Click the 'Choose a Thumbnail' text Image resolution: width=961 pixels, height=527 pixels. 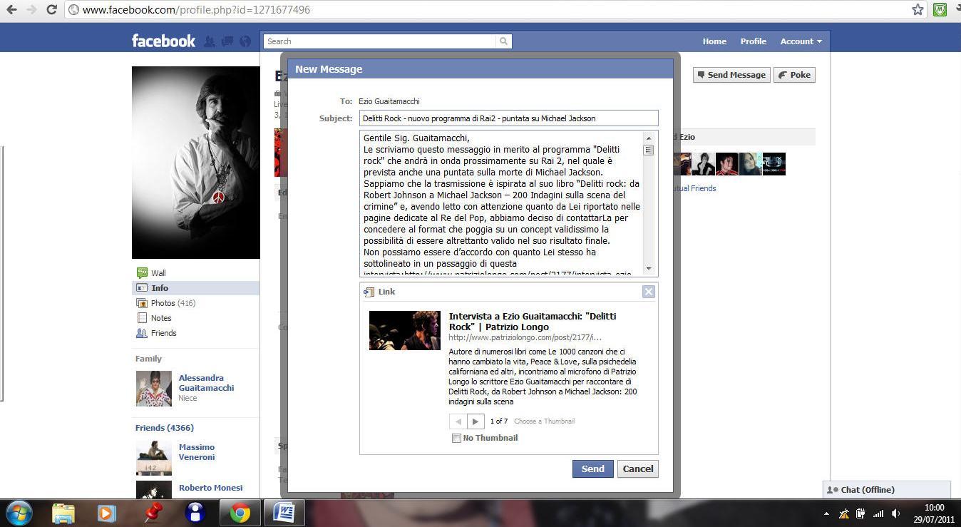pos(544,421)
